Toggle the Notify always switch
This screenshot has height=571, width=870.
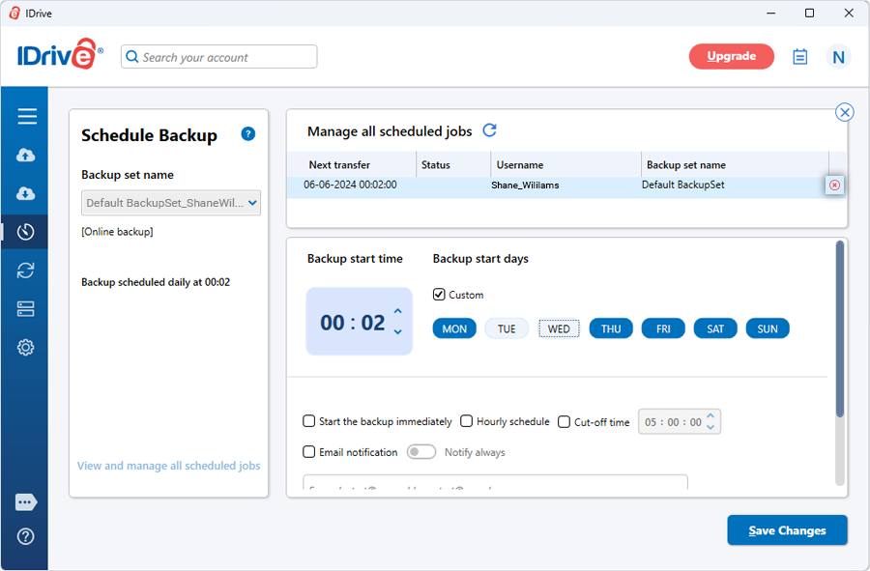(x=421, y=452)
